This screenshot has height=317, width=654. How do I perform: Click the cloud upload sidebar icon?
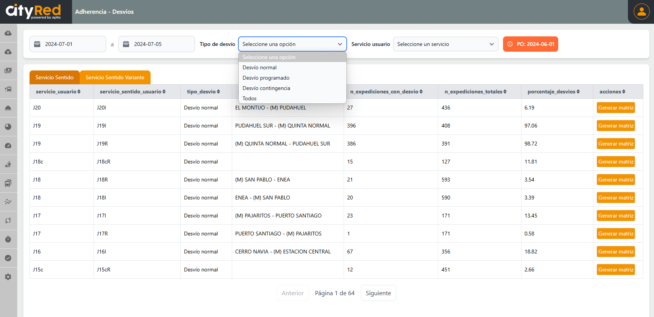pos(8,52)
